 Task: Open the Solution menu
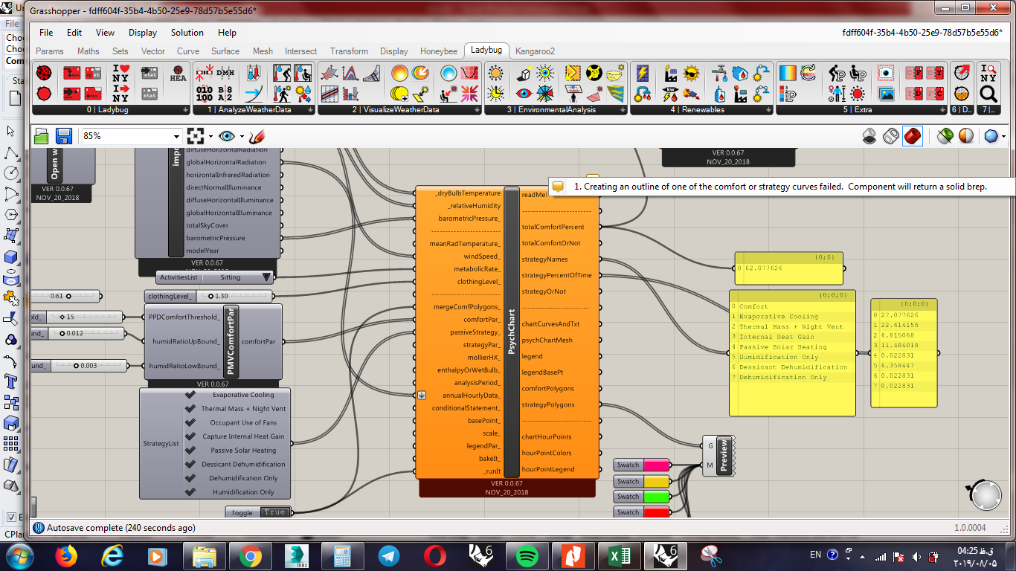click(x=187, y=33)
